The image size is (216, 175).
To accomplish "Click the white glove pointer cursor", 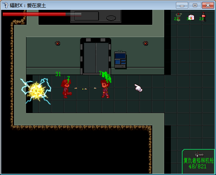I will pyautogui.click(x=139, y=88).
